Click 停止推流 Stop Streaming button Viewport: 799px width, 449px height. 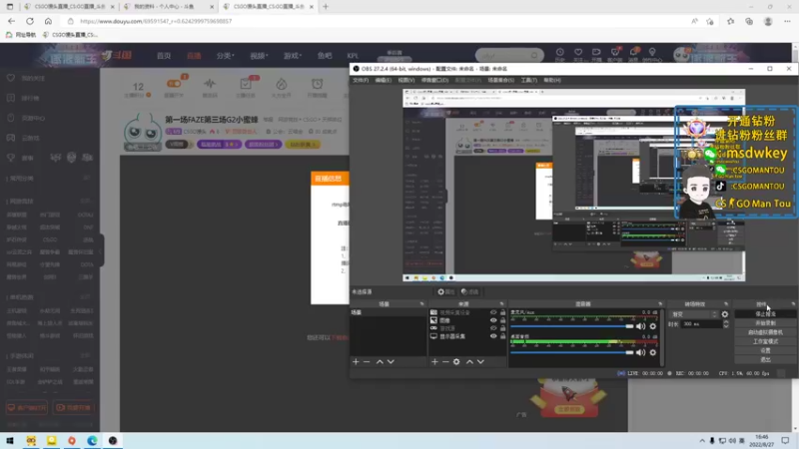click(x=765, y=314)
